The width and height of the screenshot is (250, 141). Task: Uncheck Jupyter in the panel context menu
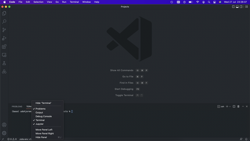point(39,124)
